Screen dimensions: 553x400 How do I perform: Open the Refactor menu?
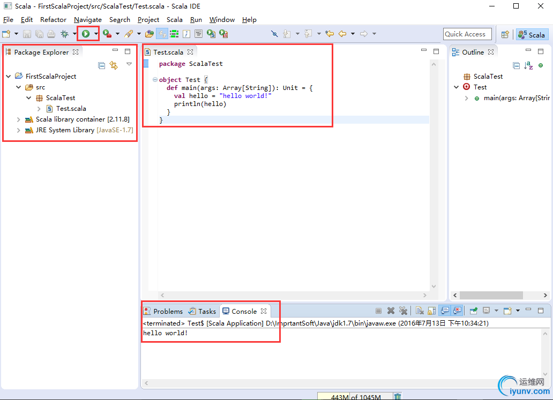click(53, 19)
